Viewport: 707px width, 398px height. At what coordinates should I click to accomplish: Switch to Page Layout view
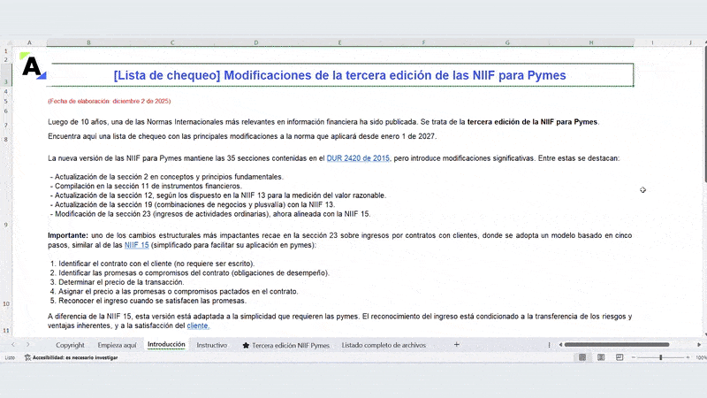point(600,357)
